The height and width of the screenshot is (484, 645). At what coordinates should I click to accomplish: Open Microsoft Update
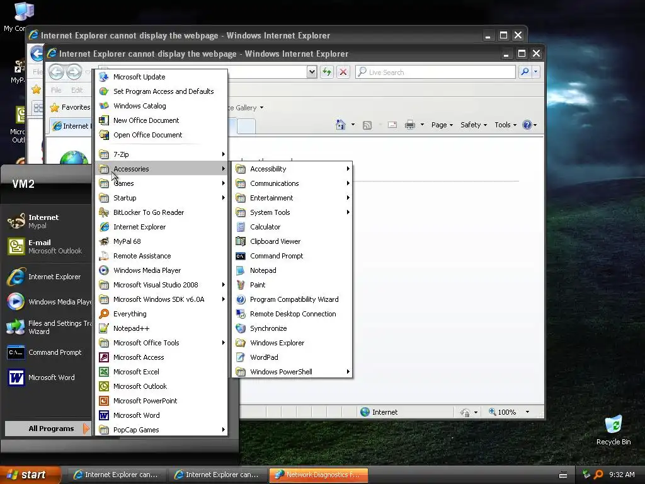click(x=161, y=77)
